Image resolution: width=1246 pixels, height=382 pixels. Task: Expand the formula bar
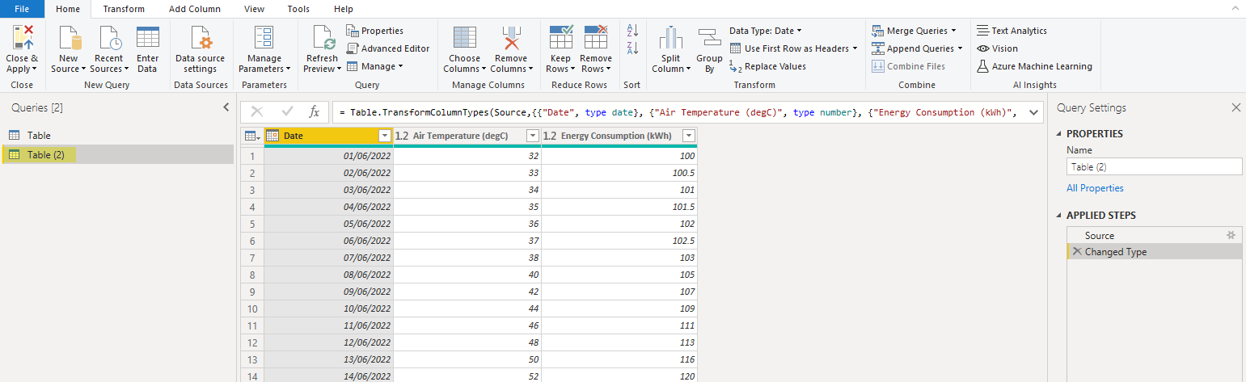pos(1033,112)
